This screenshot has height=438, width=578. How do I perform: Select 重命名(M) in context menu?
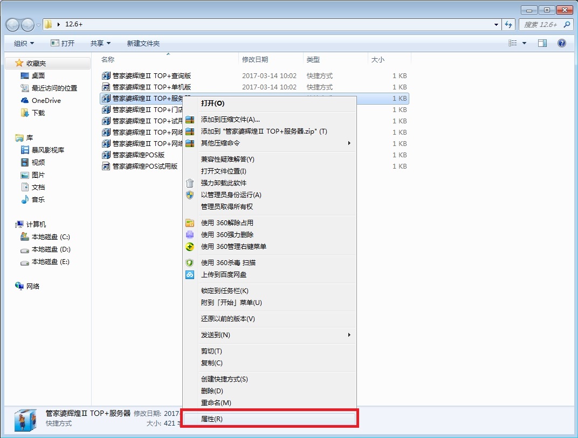[x=270, y=402]
